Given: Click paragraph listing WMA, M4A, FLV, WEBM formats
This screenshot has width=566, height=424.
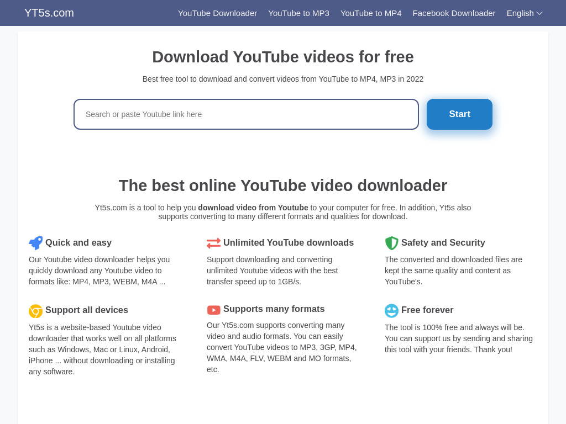Looking at the screenshot, I should coord(281,348).
